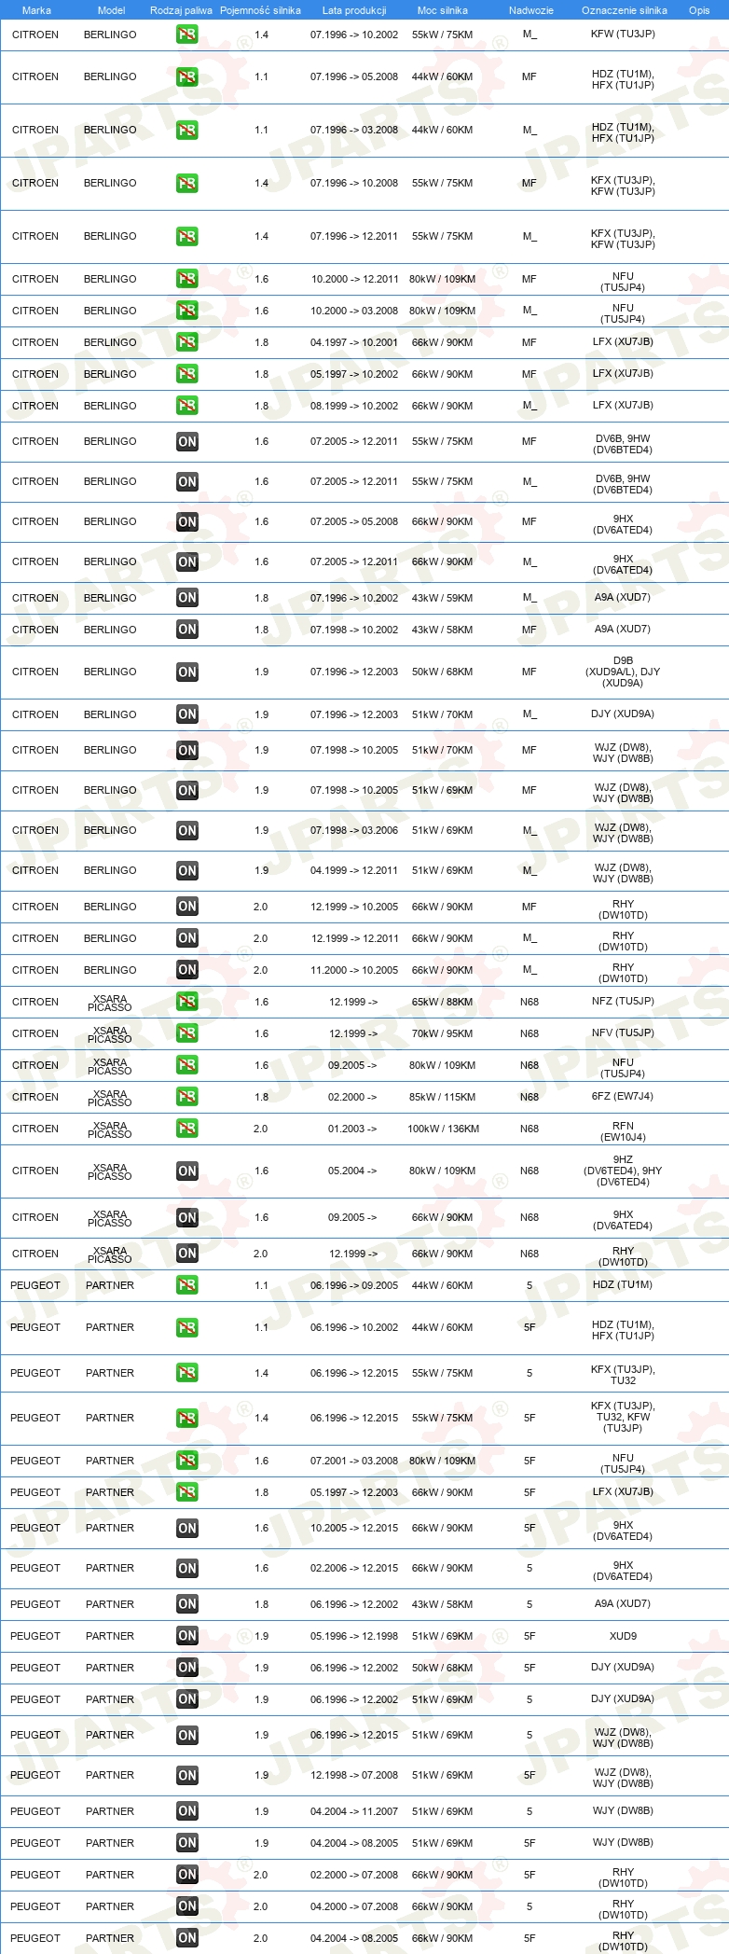Select the 'NFV (TU5JP)' engine code cell

[623, 1033]
